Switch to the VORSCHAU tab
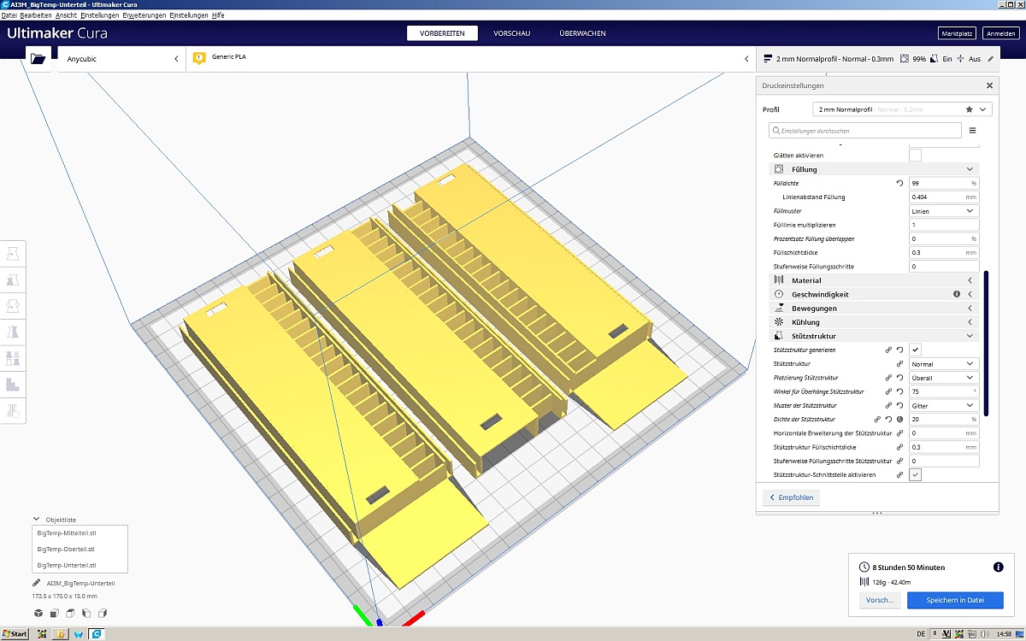 511,33
